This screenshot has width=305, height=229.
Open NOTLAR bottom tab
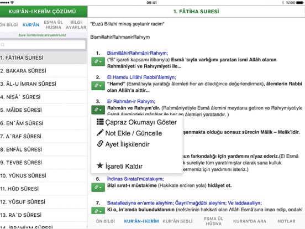(286, 221)
